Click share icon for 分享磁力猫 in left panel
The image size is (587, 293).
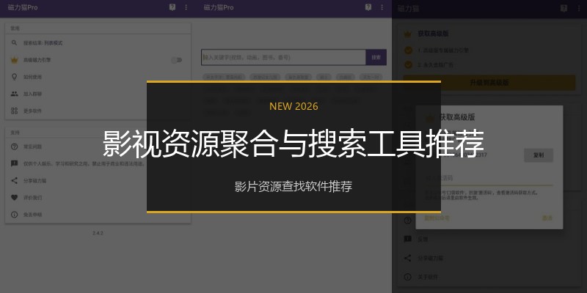pyautogui.click(x=14, y=180)
